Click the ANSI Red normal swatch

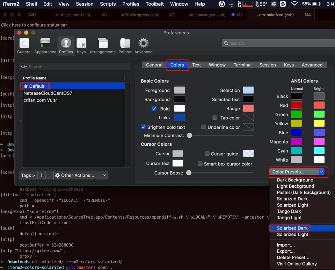297,105
